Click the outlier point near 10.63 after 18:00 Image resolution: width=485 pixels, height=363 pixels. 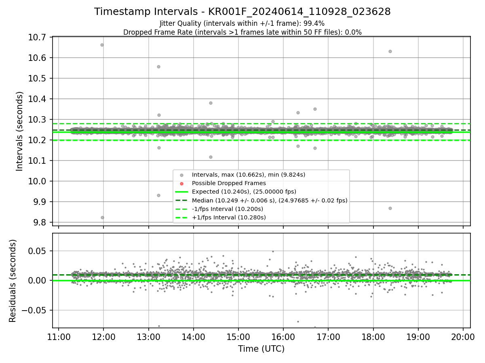(x=390, y=51)
